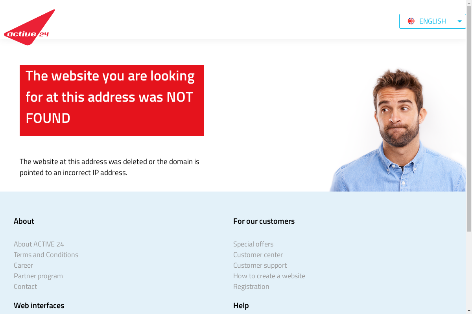This screenshot has width=472, height=314.
Task: Click the For our customers heading
Action: click(x=264, y=221)
